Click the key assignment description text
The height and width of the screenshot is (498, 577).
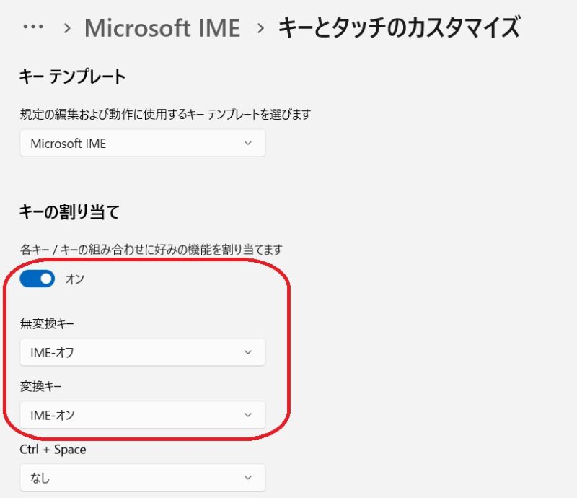(151, 250)
